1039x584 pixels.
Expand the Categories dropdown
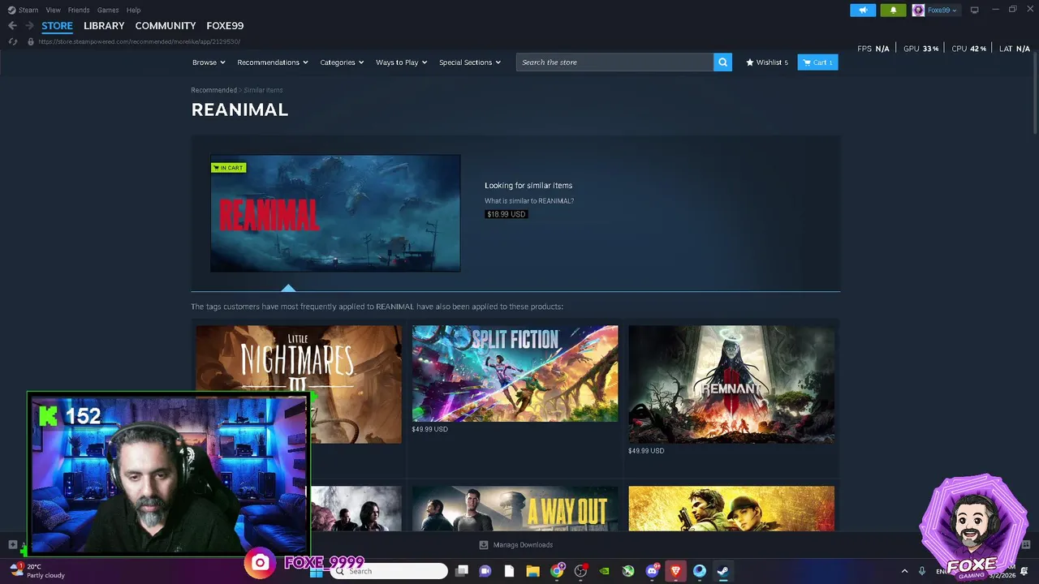pyautogui.click(x=342, y=62)
